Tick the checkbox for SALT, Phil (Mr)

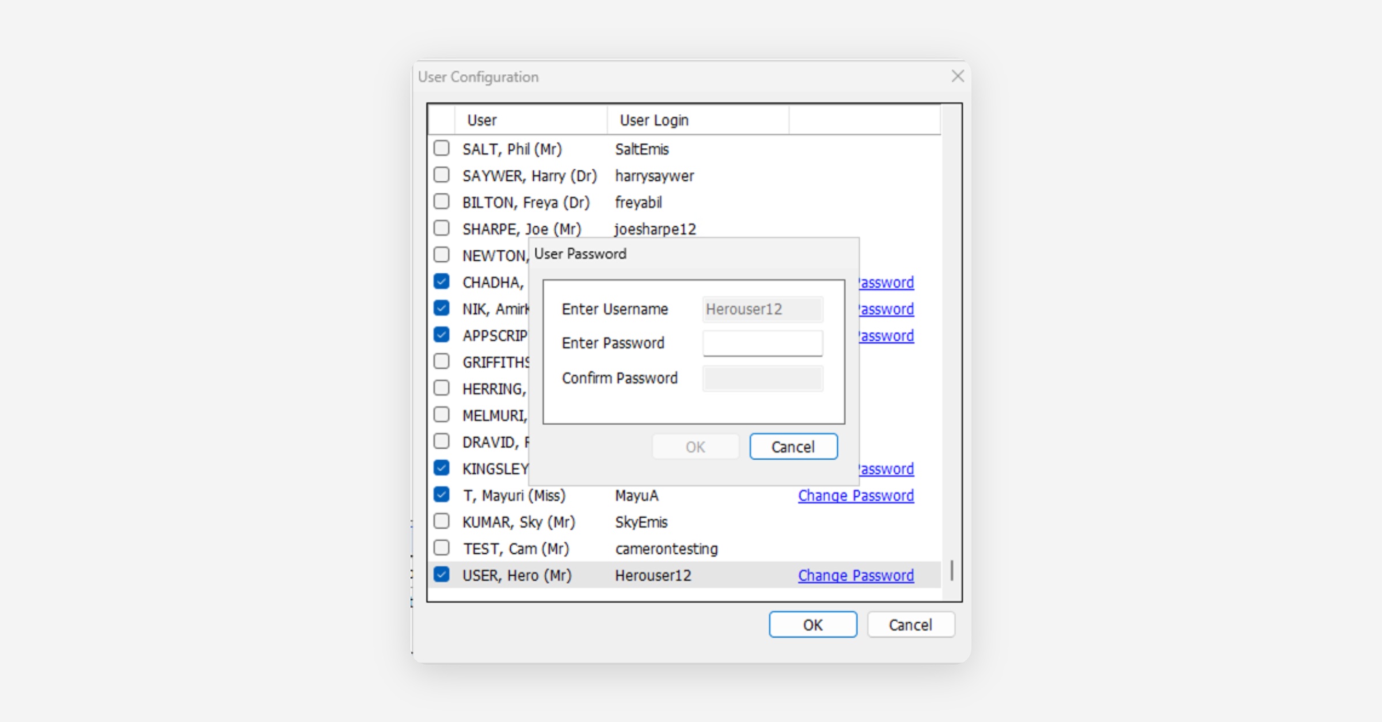(x=442, y=149)
